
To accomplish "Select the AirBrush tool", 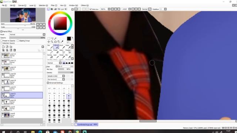I will pos(56,47).
